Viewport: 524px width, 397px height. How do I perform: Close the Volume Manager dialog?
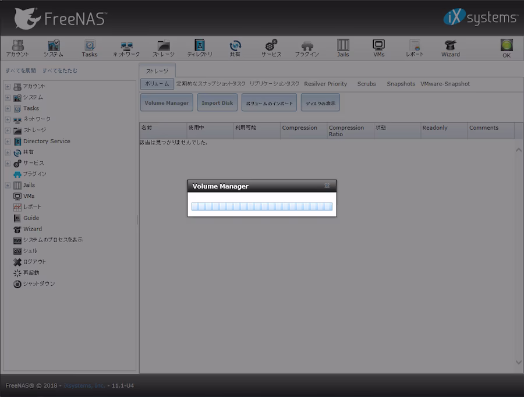(x=327, y=186)
